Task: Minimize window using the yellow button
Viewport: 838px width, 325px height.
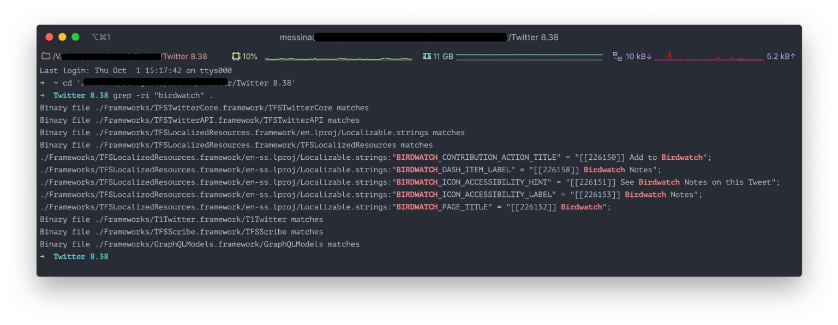Action: (62, 37)
